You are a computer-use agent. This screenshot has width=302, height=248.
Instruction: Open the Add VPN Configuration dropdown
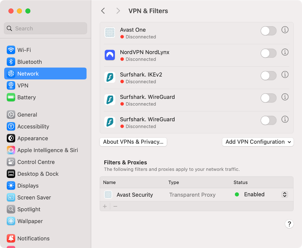(x=257, y=142)
